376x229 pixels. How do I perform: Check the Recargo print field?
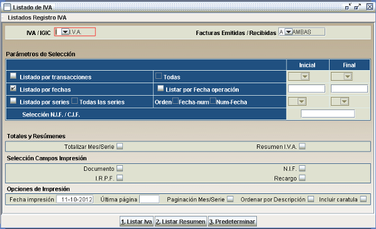pyautogui.click(x=302, y=178)
